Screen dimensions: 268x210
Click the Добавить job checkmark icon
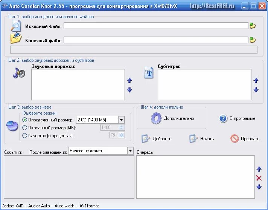click(146, 139)
